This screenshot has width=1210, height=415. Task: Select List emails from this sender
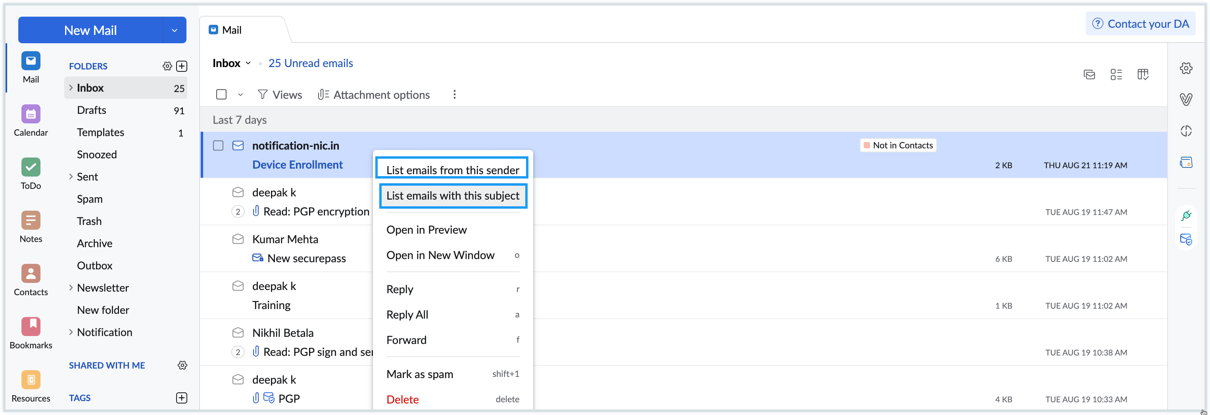451,170
